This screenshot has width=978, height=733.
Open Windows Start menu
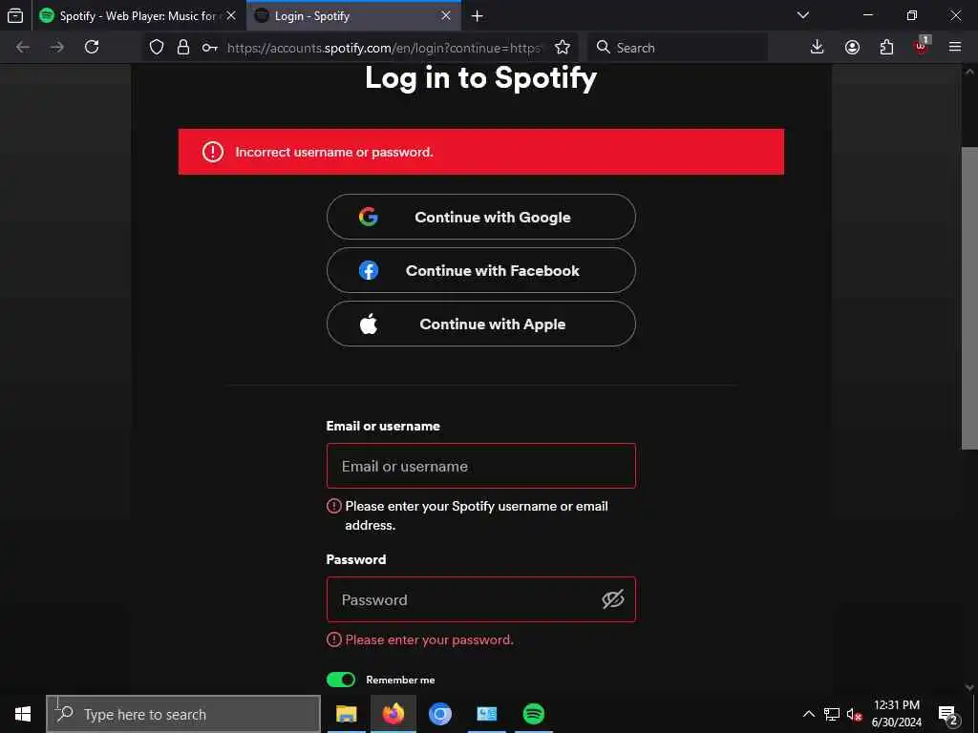point(23,714)
